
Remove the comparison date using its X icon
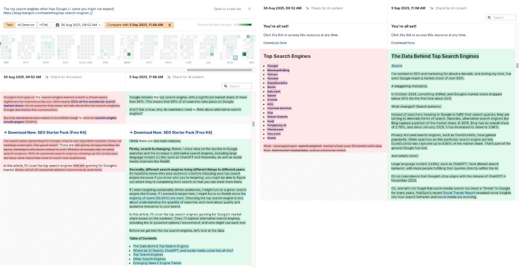tap(169, 25)
